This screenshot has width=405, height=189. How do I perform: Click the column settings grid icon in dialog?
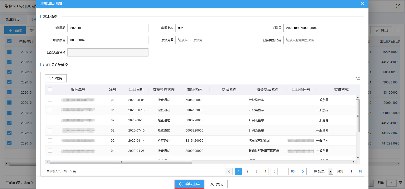click(x=358, y=79)
